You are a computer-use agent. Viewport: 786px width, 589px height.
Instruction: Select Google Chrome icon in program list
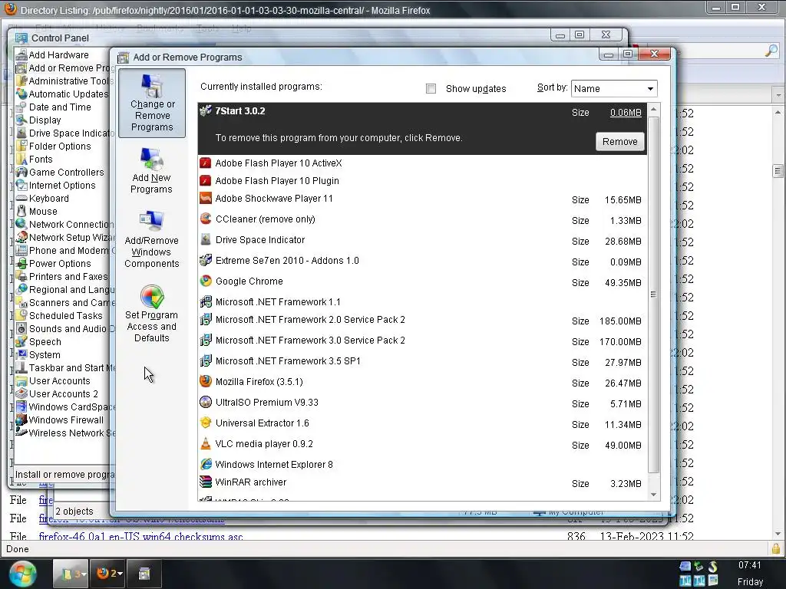[x=205, y=281]
